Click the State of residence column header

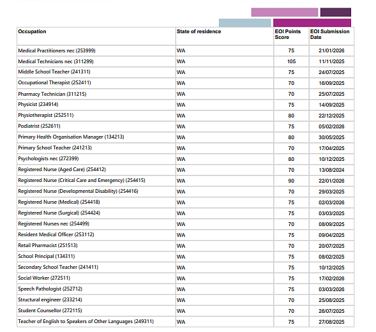click(199, 31)
